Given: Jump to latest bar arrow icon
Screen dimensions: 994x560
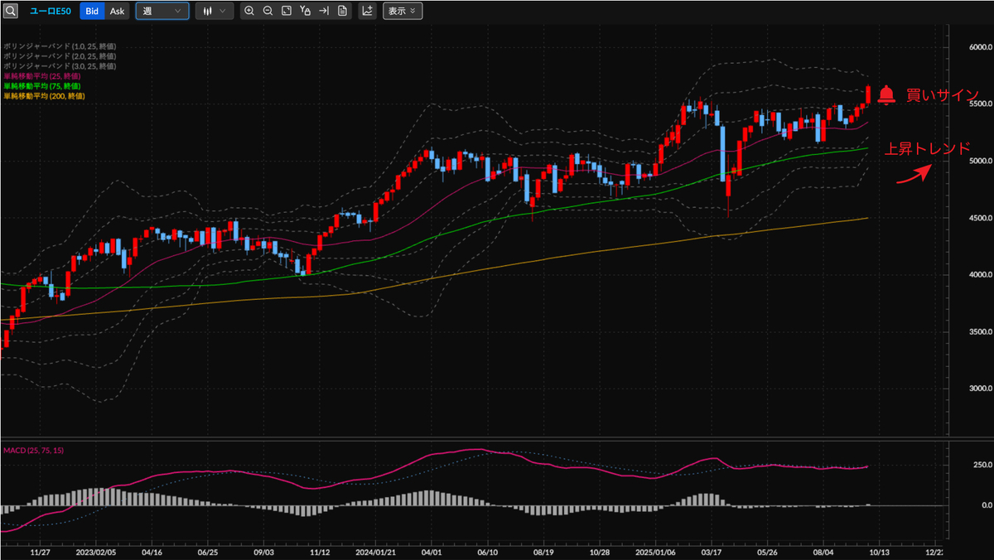Looking at the screenshot, I should click(324, 11).
